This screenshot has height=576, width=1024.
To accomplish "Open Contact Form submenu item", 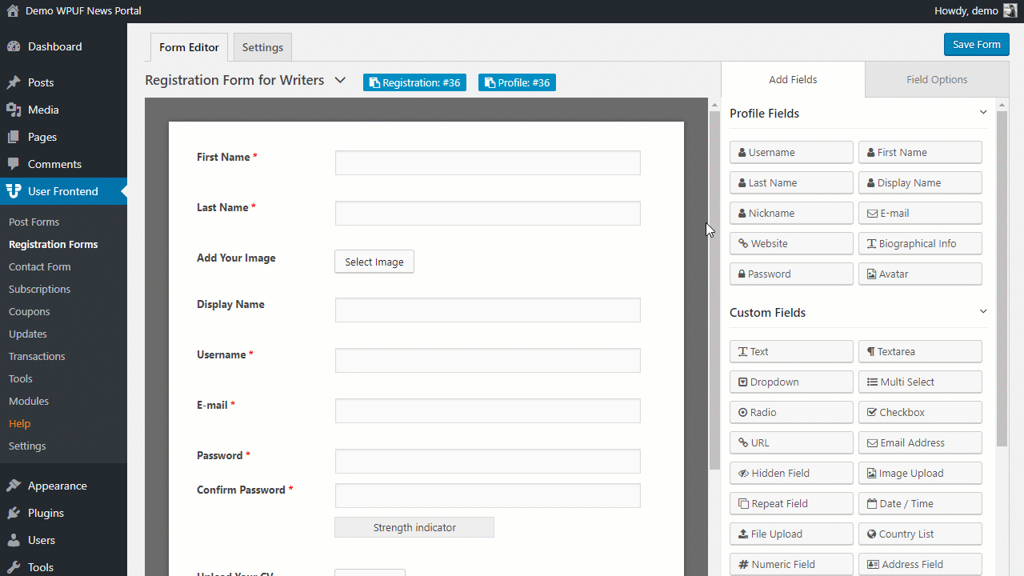I will (x=39, y=266).
